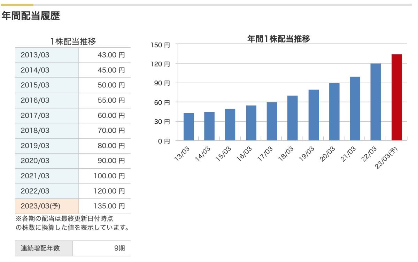Image resolution: width=418 pixels, height=262 pixels.
Task: Click the 年間1株配当推移 chart title
Action: coord(279,39)
